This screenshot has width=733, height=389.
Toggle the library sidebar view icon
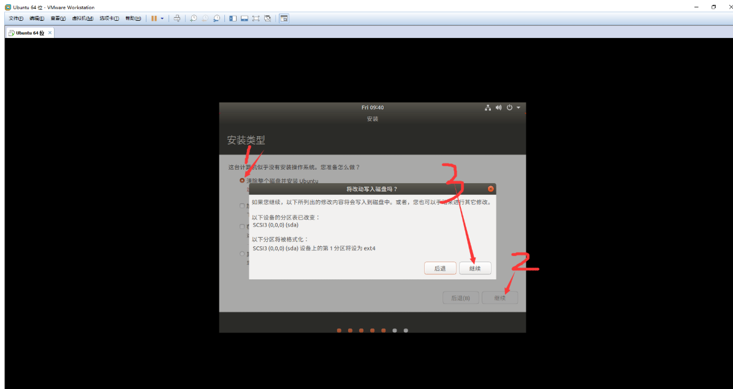[x=233, y=18]
